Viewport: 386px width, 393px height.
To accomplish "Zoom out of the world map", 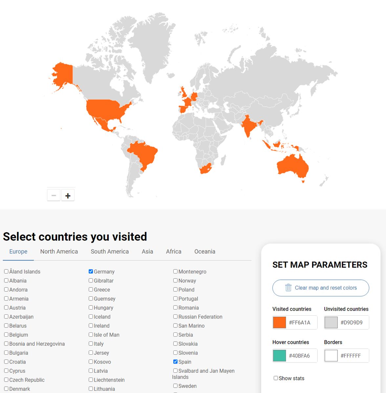I will [x=54, y=195].
